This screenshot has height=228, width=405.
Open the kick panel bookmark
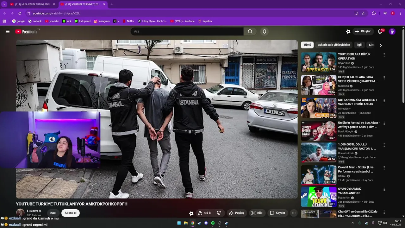[x=83, y=21]
